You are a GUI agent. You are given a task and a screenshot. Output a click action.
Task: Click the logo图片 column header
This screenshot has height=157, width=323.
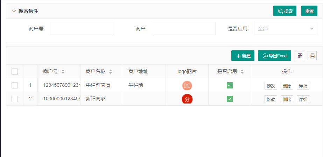point(187,72)
